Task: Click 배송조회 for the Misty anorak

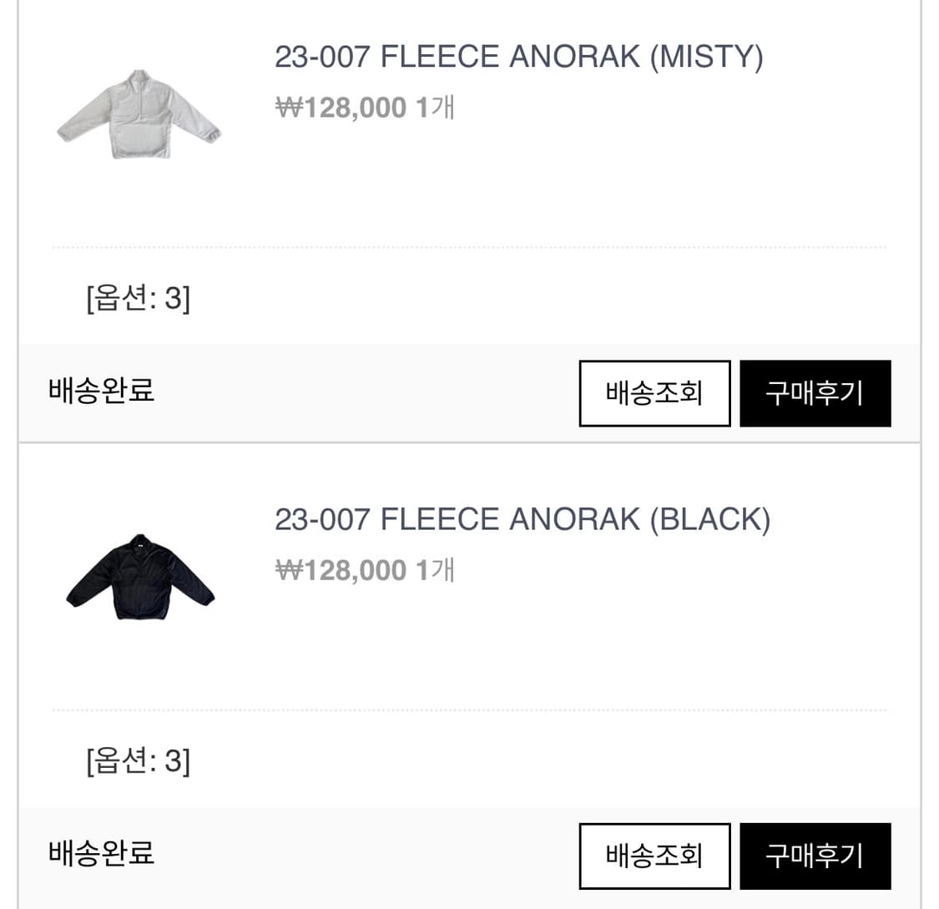Action: (x=654, y=393)
